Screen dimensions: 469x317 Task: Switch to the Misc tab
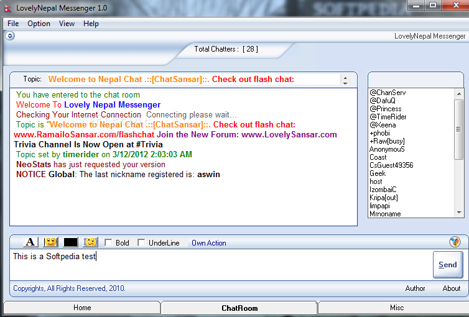397,308
